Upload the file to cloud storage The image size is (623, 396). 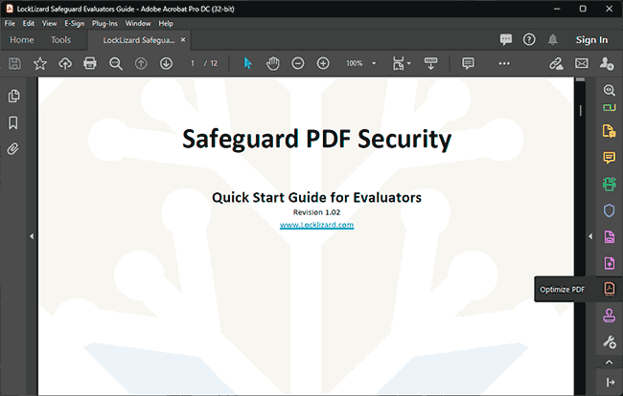point(65,63)
